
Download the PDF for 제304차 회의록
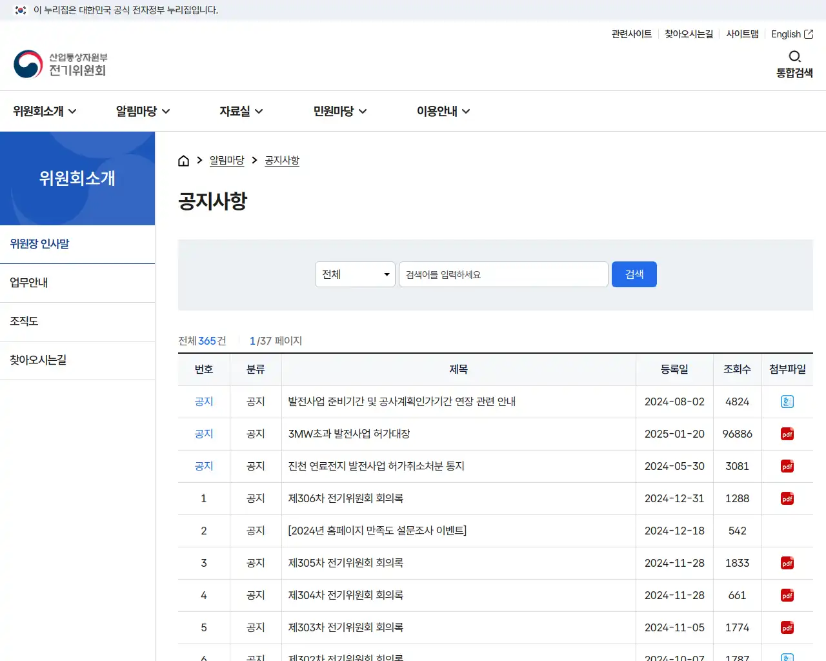tap(787, 595)
